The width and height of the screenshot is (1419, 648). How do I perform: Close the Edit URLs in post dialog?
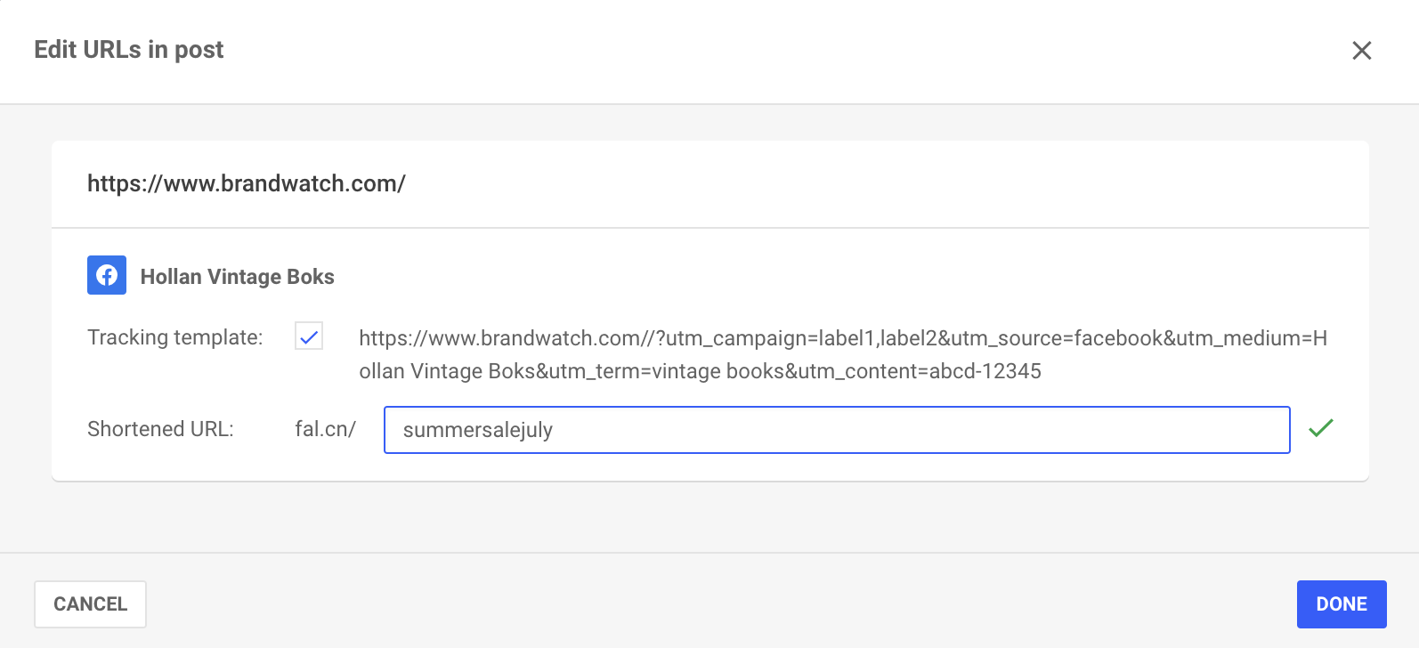point(1361,51)
